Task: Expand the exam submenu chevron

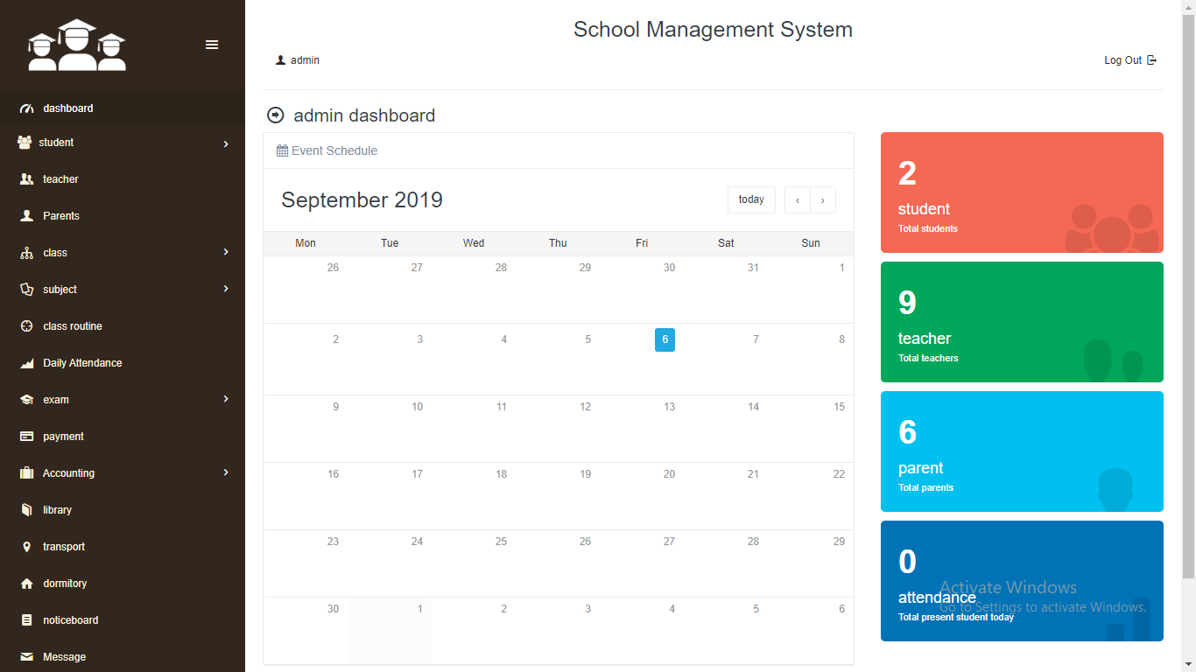Action: pyautogui.click(x=226, y=399)
